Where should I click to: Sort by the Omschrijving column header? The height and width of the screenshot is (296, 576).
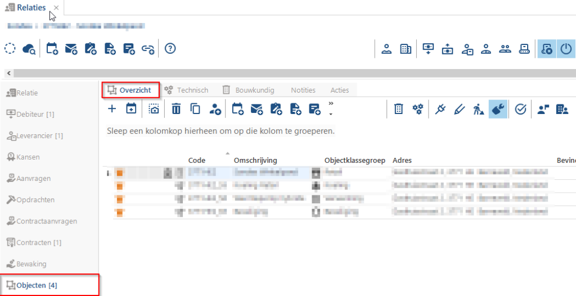[255, 160]
